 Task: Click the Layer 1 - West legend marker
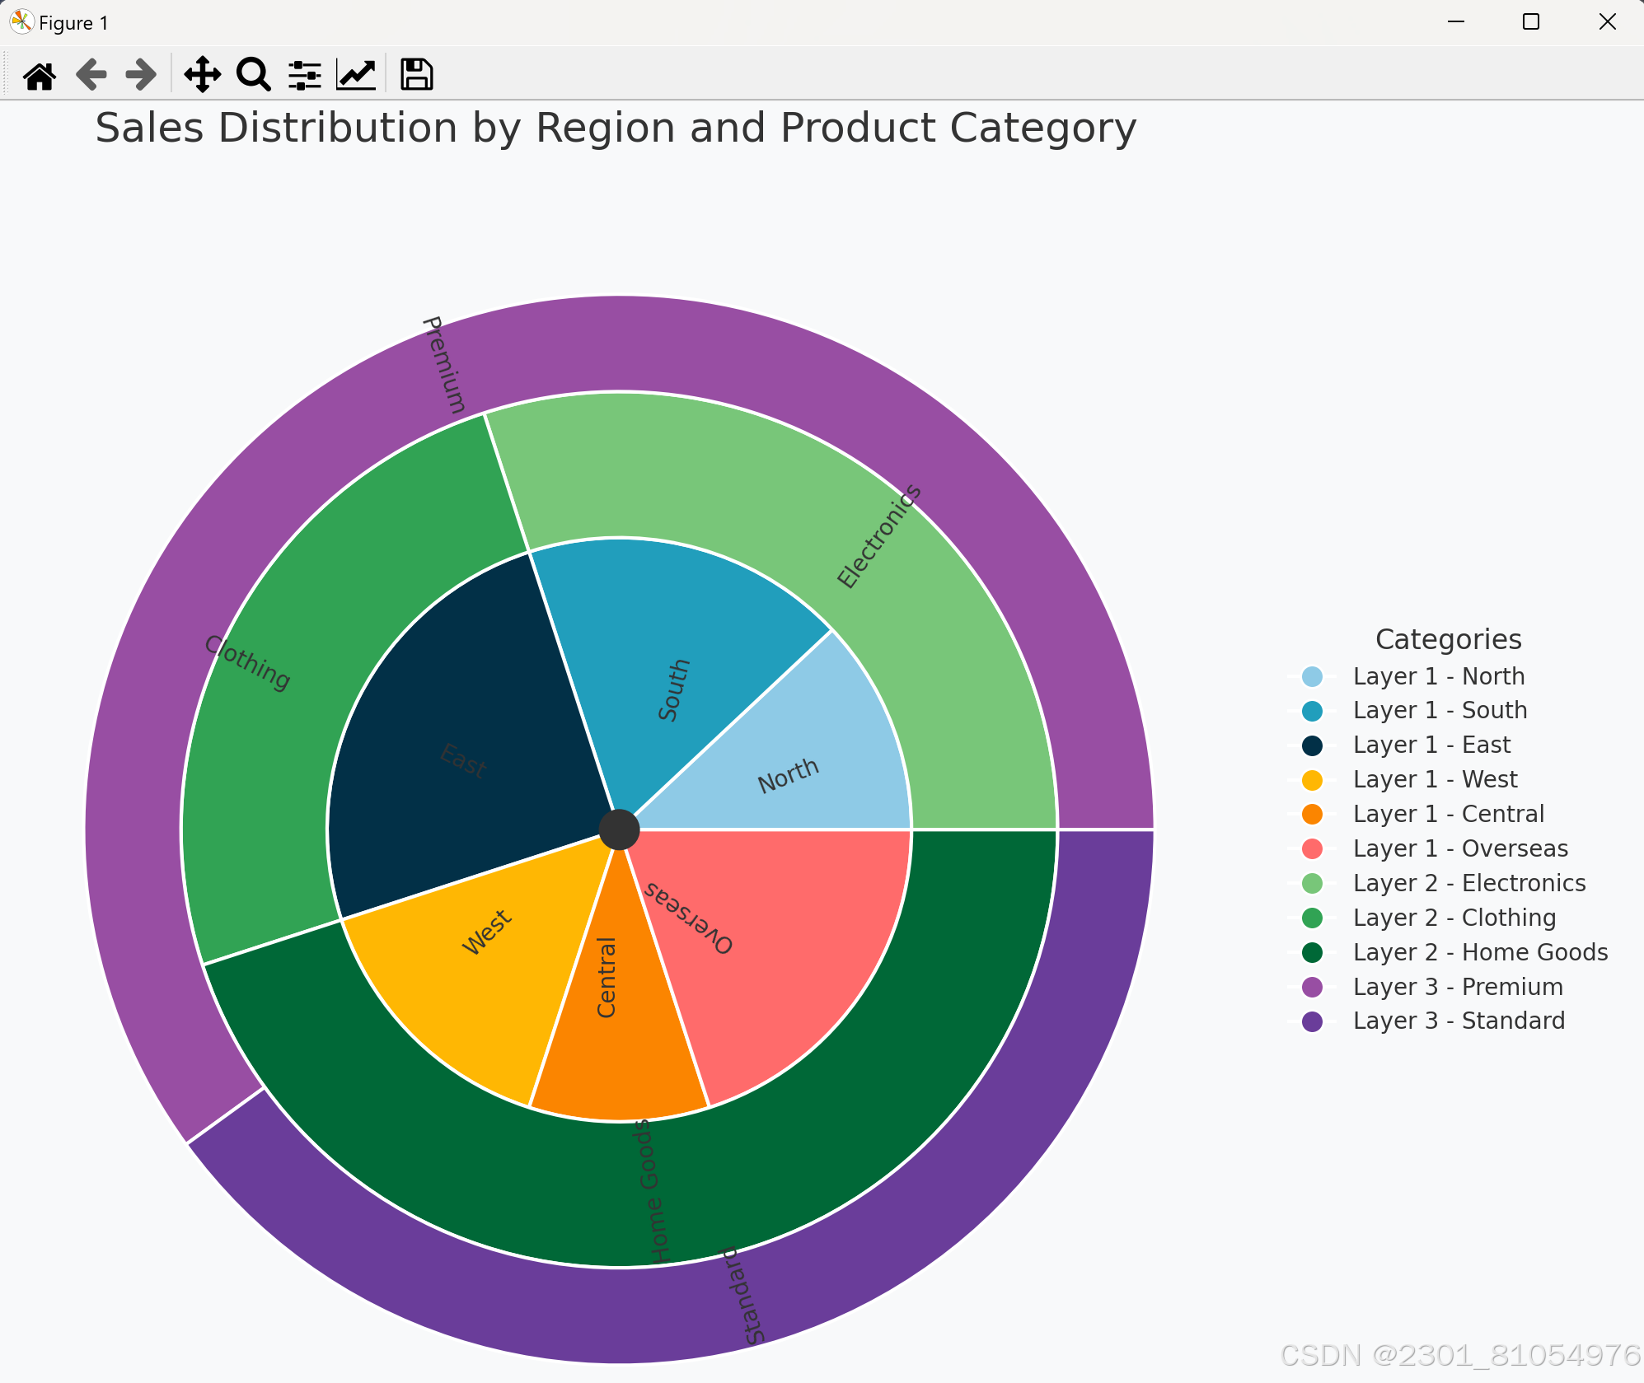(x=1312, y=780)
